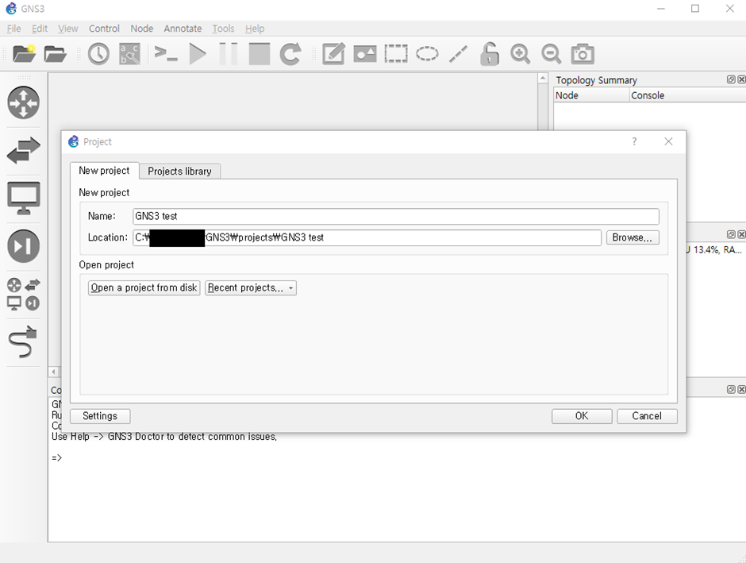Viewport: 746px width, 563px height.
Task: Open the View menu
Action: tap(68, 29)
